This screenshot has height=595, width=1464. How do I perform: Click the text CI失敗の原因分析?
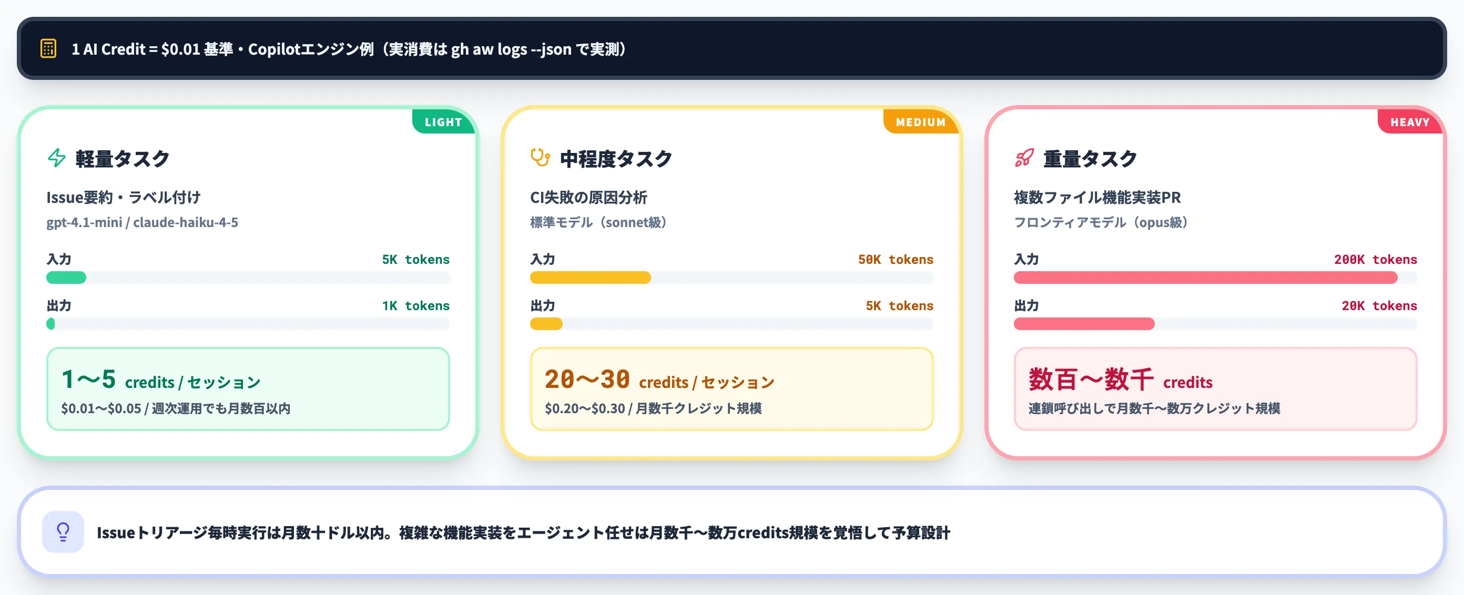589,197
